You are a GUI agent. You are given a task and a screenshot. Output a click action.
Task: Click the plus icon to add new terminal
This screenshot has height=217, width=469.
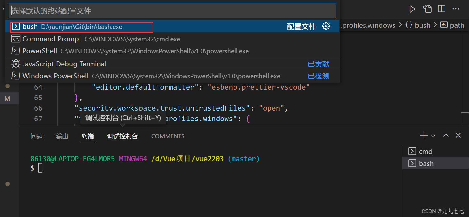click(424, 135)
